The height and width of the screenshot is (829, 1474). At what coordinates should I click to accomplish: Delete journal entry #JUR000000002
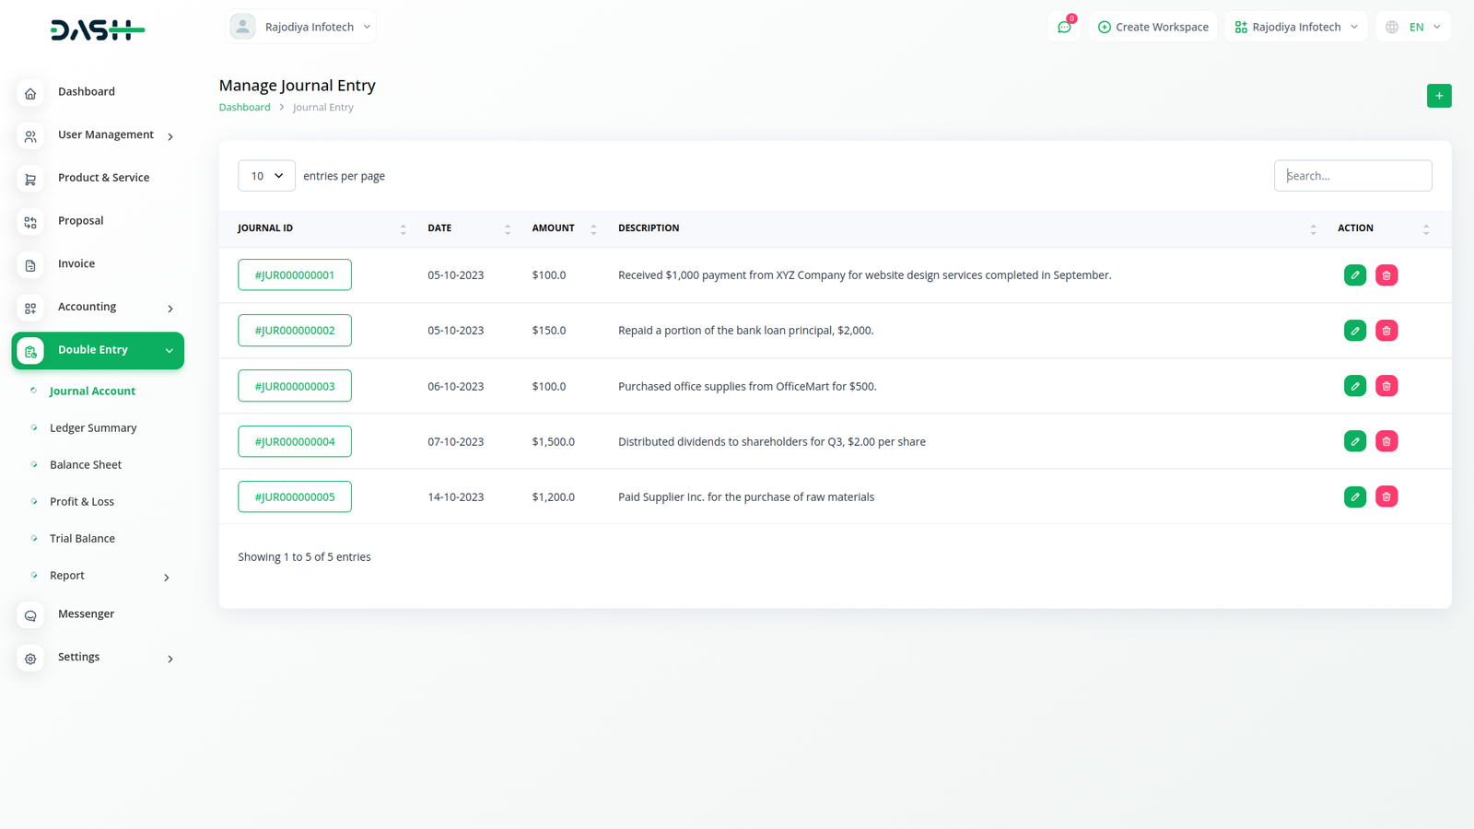(1386, 331)
